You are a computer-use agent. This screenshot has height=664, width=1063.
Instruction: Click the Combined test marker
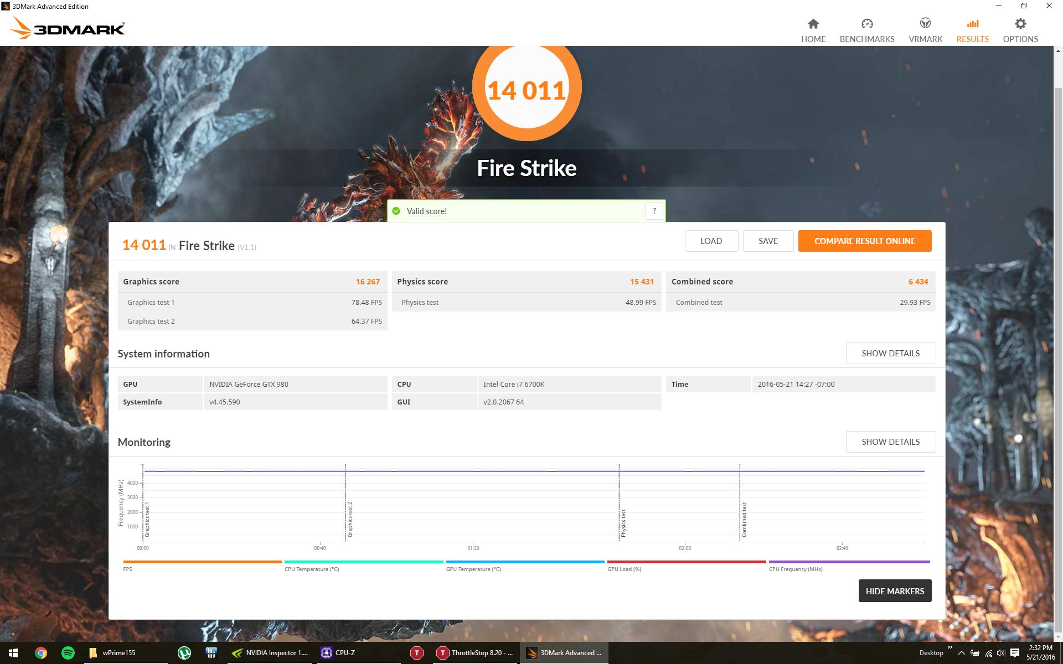[x=744, y=520]
